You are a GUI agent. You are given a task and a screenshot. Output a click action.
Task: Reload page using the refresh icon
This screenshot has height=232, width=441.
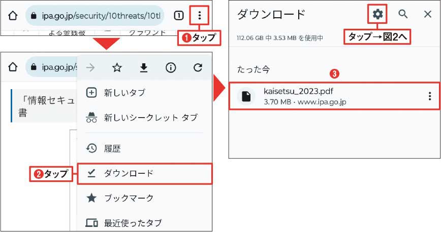pos(198,67)
